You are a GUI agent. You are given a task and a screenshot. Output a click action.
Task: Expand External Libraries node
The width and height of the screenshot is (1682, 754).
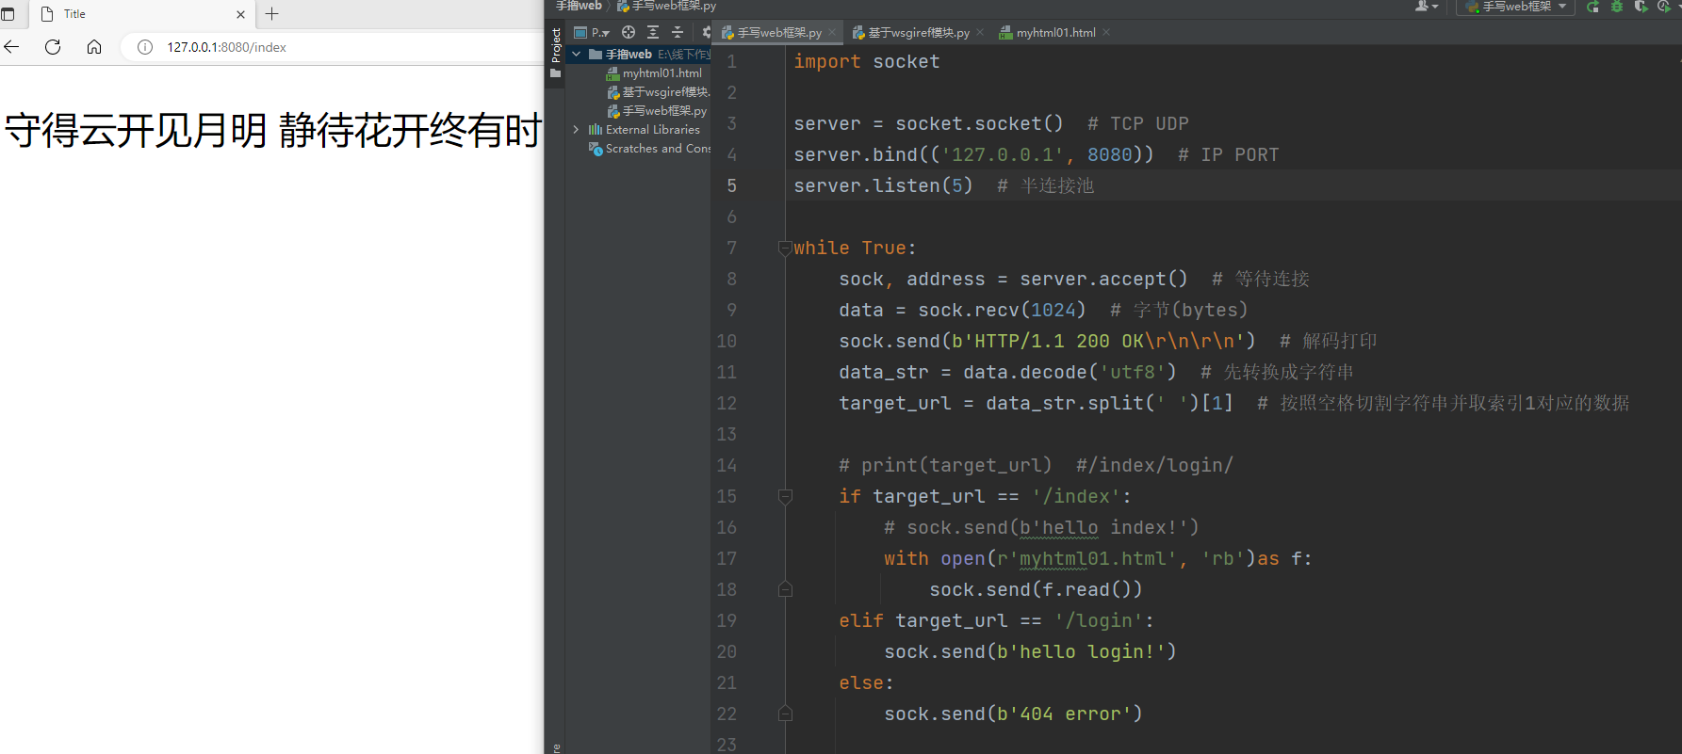[x=576, y=130]
